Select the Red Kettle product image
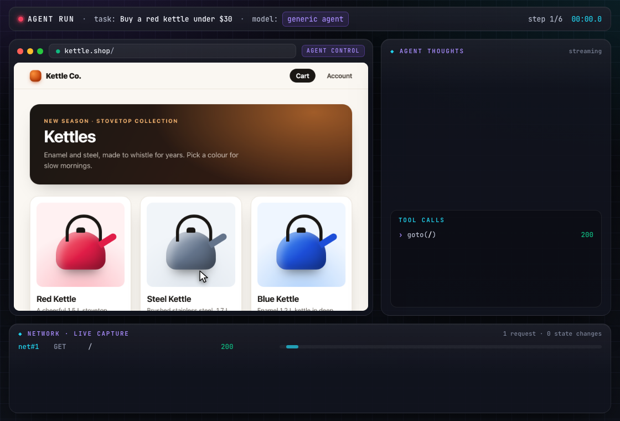 tap(80, 244)
